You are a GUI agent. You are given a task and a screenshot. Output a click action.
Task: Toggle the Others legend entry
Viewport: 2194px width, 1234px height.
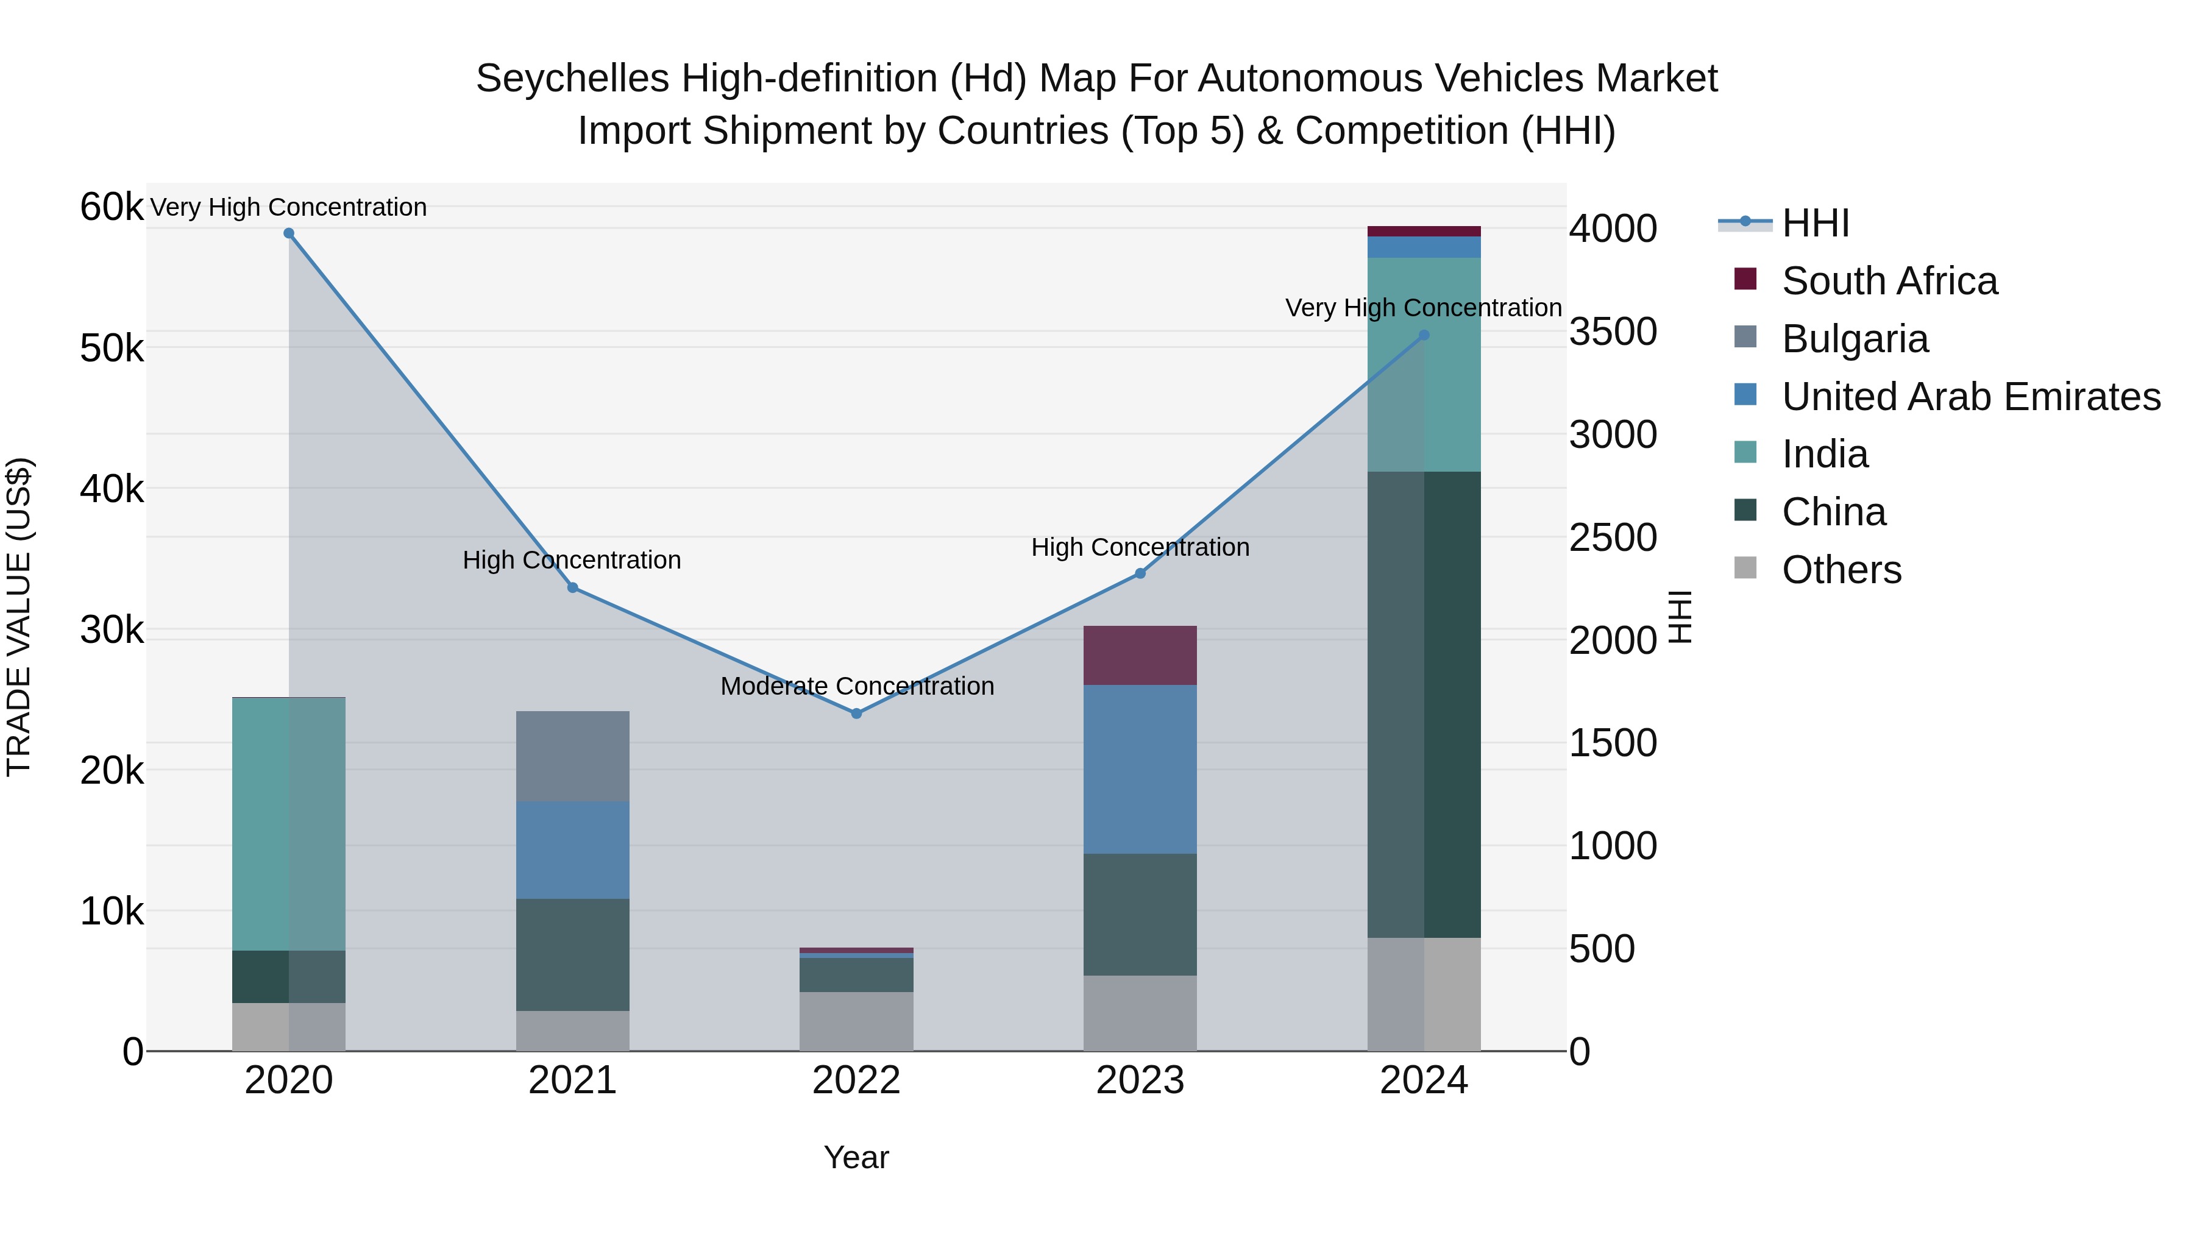point(1817,570)
